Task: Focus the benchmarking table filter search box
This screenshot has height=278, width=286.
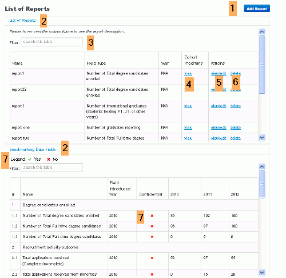Action: pos(51,168)
